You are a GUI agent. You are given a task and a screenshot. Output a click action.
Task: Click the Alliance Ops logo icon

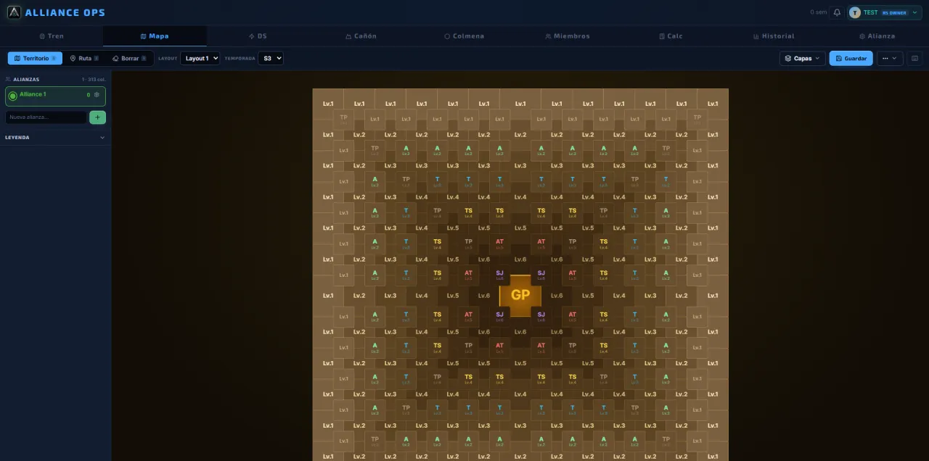tap(14, 12)
